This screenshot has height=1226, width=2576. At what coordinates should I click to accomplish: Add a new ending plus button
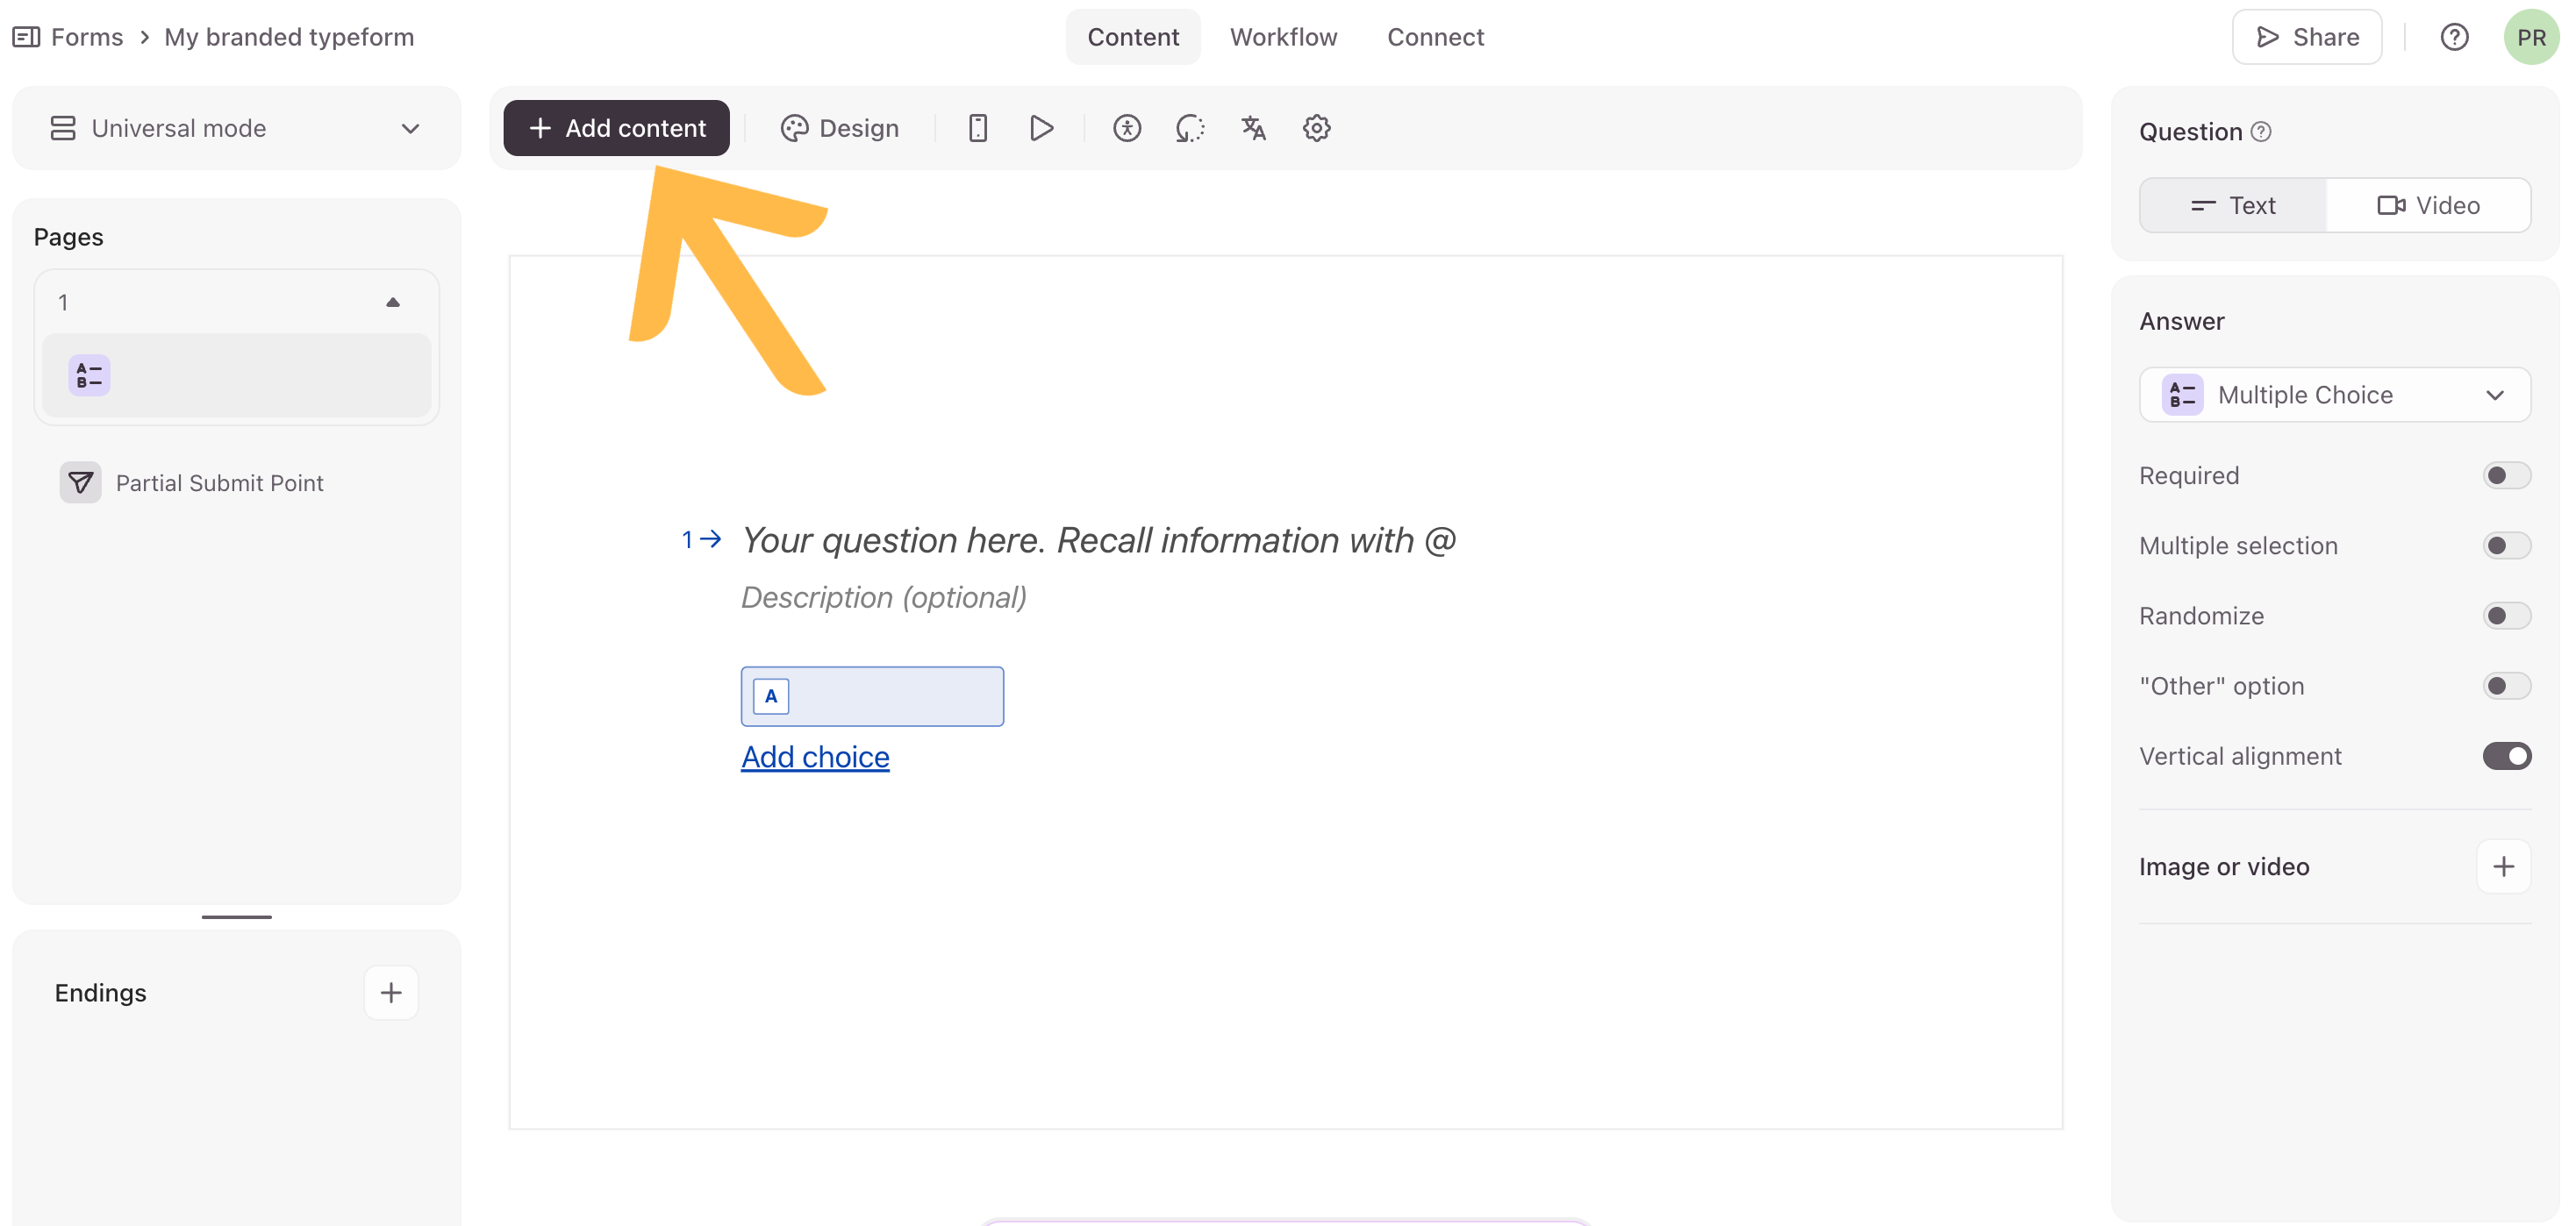tap(390, 992)
